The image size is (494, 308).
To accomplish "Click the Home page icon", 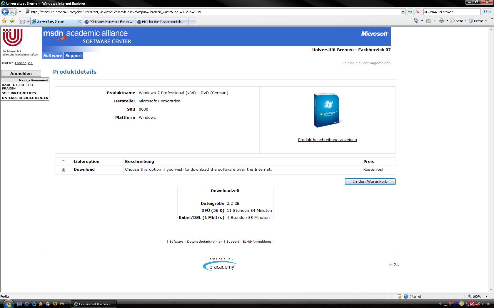I will 416,21.
